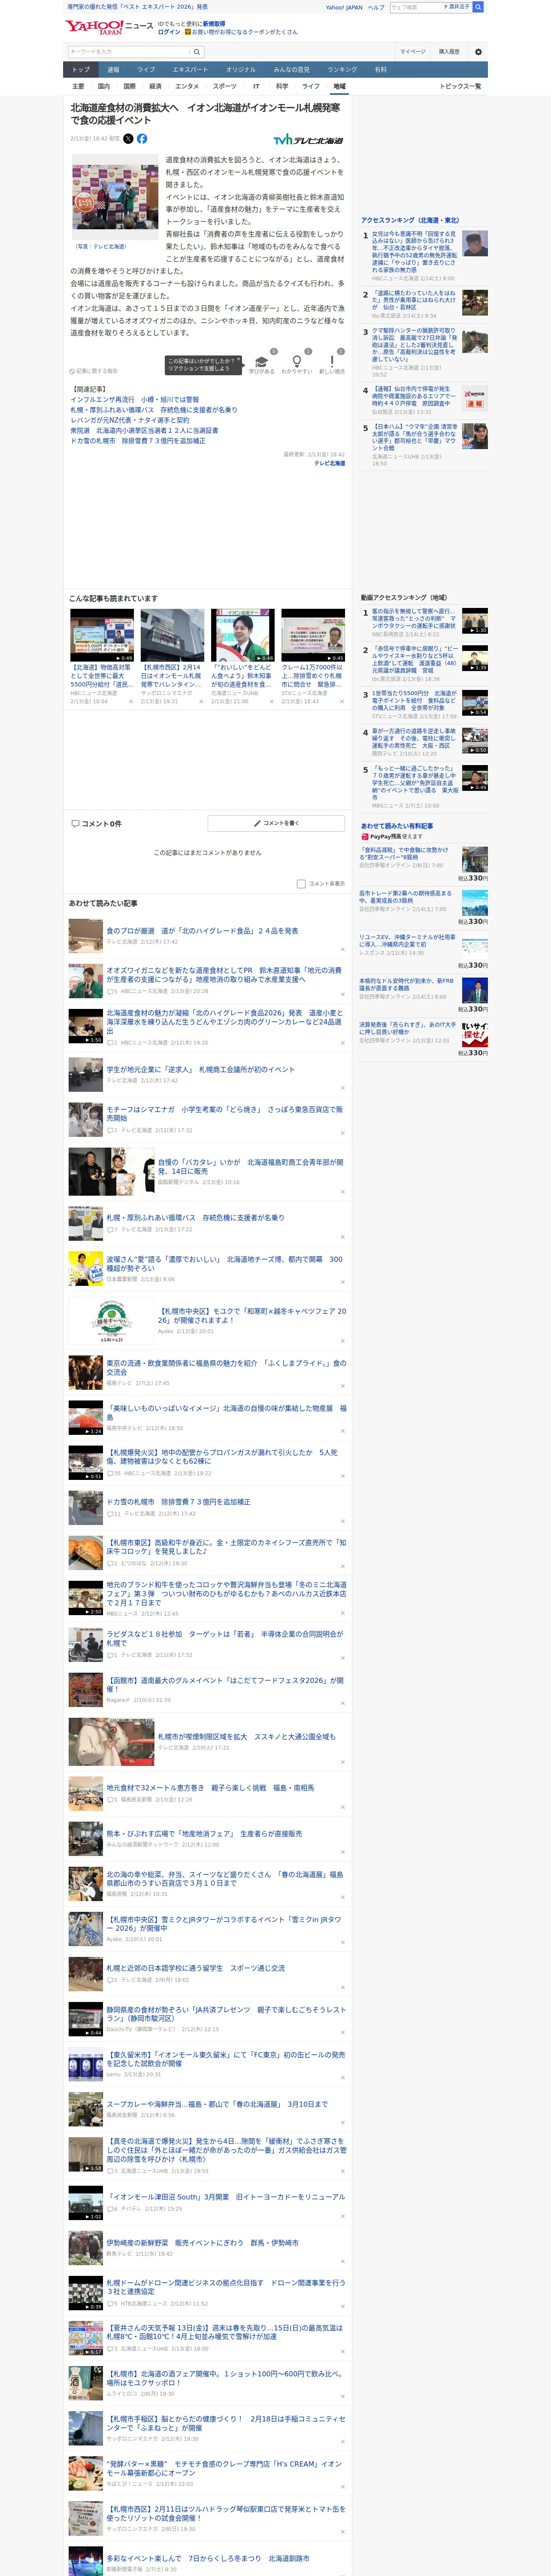Open 食のプロが厳選 道が北のハイグレード食品 article
This screenshot has height=2576, width=551.
tap(202, 931)
